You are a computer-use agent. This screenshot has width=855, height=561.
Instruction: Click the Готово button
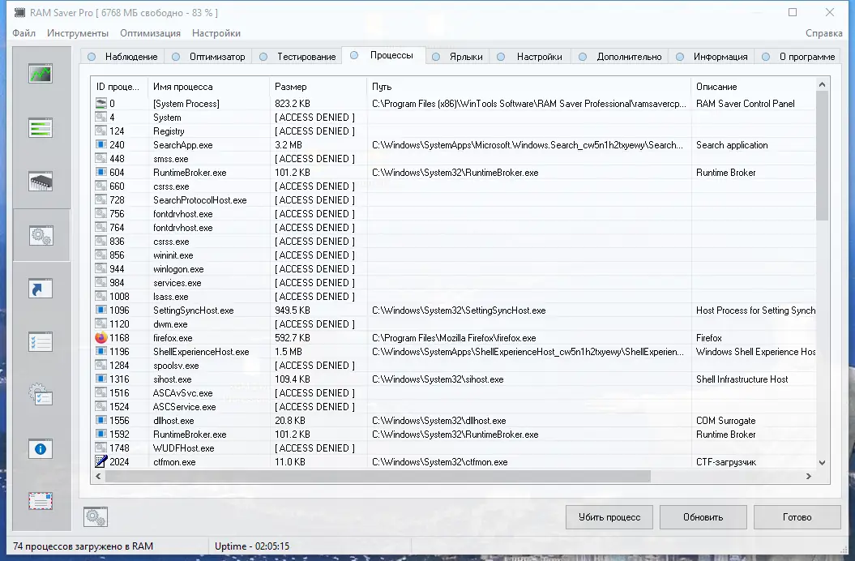tap(797, 516)
